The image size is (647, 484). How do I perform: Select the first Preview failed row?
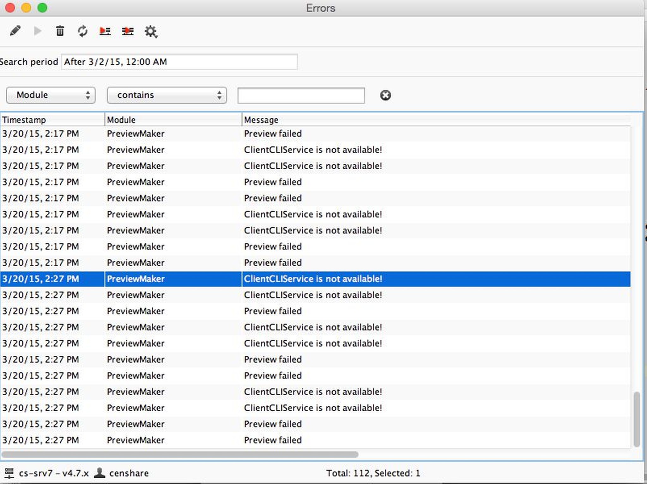(273, 134)
